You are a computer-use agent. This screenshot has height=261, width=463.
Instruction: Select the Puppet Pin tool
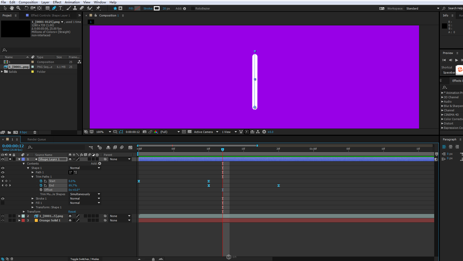pyautogui.click(x=98, y=8)
